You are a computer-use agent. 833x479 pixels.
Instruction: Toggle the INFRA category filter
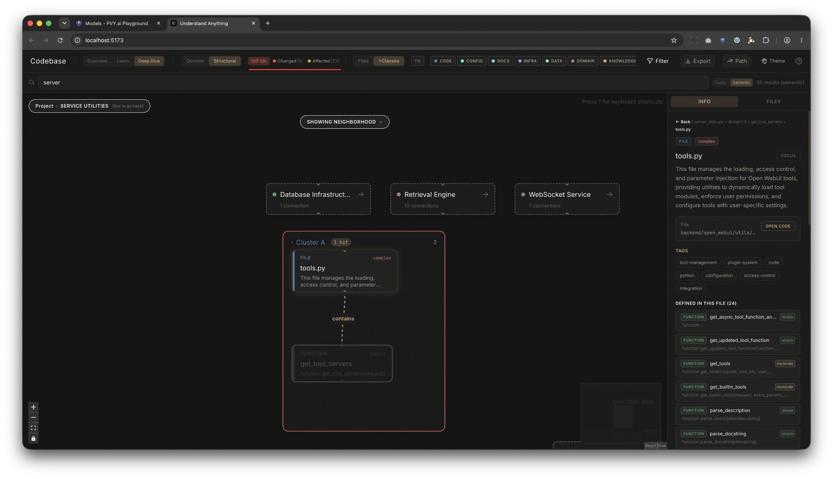[527, 61]
